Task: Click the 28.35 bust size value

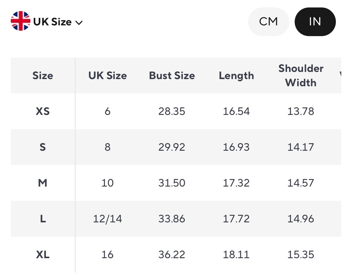Action: tap(172, 111)
